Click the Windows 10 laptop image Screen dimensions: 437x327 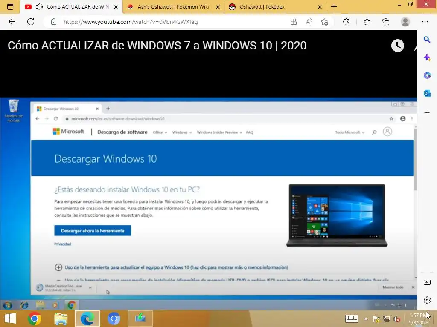coord(337,215)
